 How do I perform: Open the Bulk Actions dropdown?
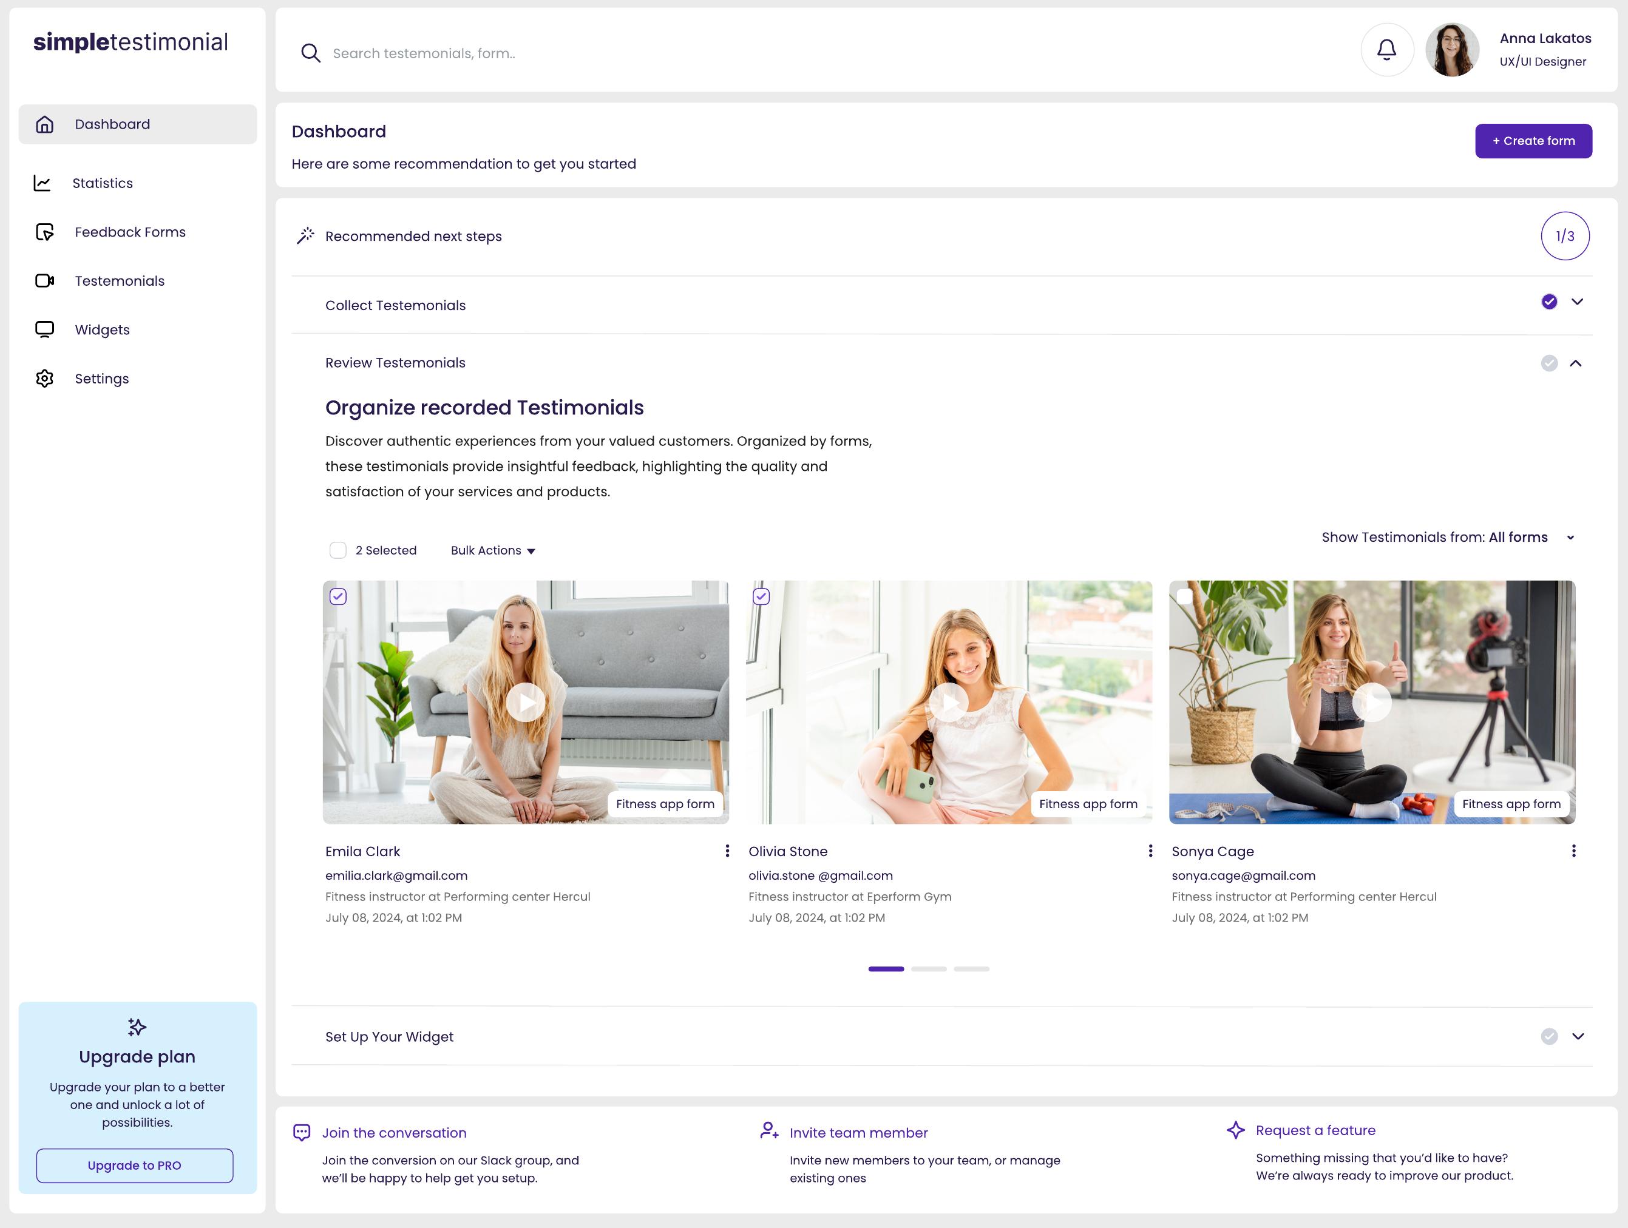click(492, 550)
